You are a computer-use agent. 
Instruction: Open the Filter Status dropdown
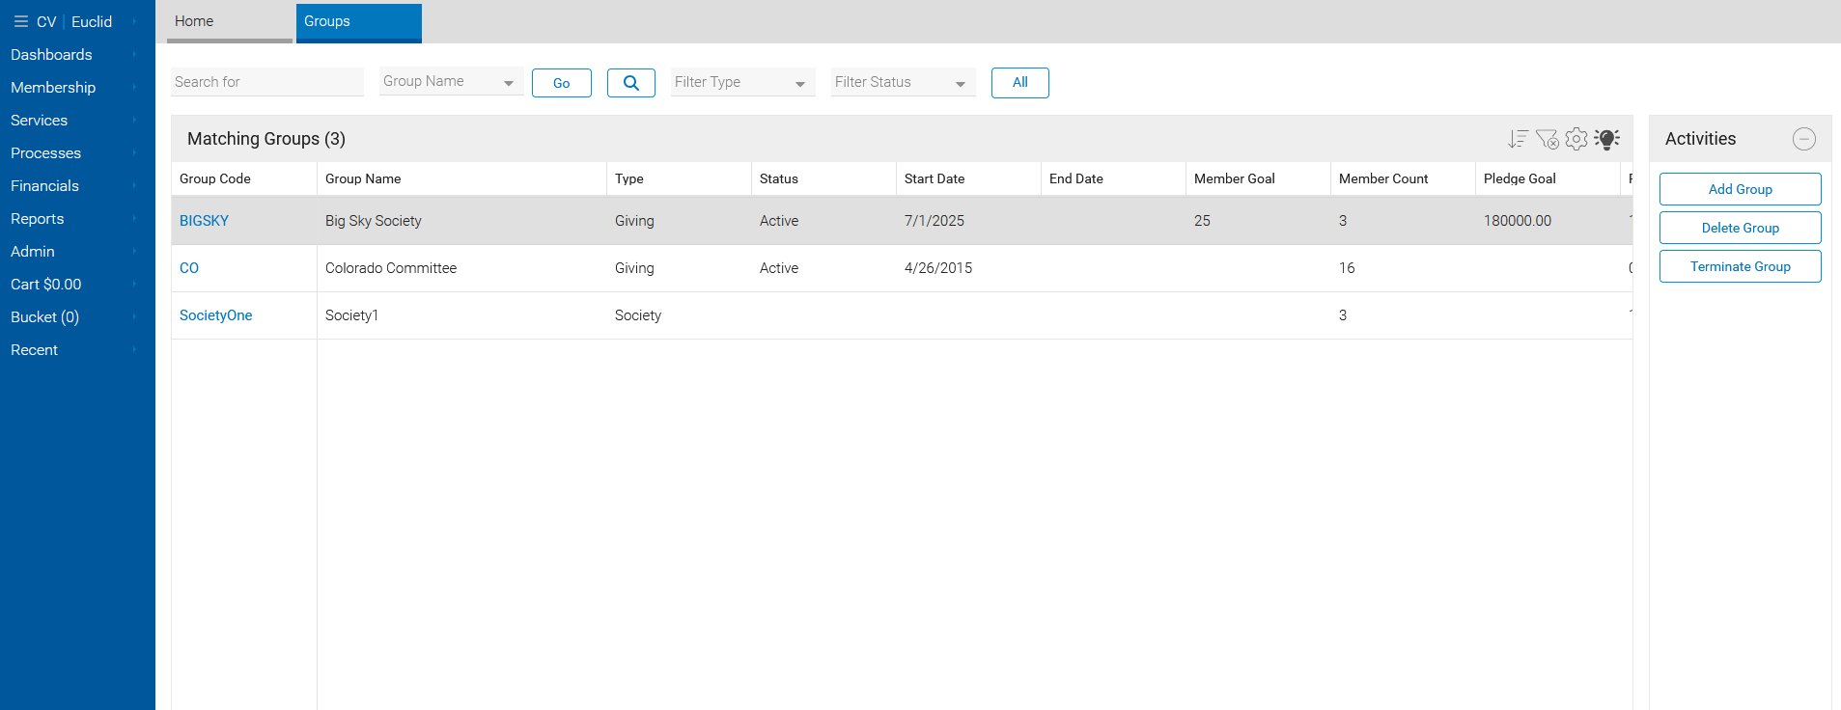(903, 83)
